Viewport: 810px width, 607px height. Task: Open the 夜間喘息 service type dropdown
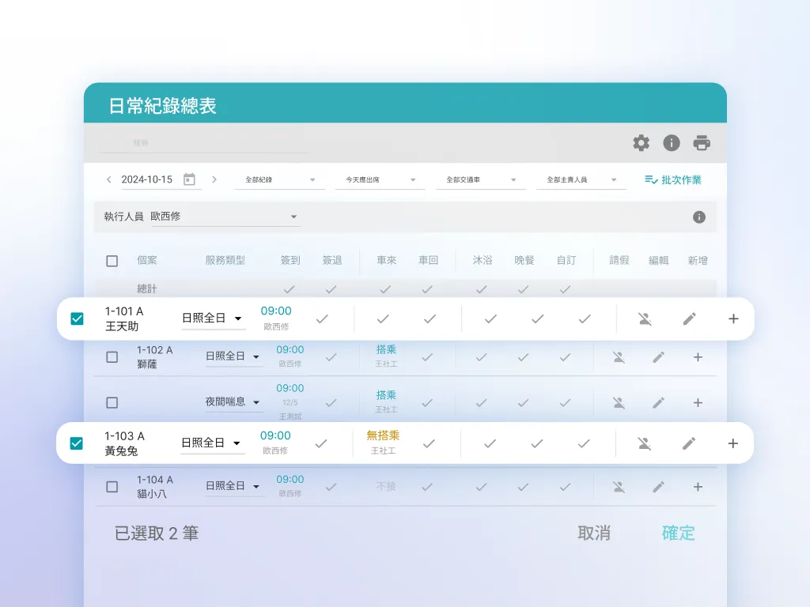233,402
